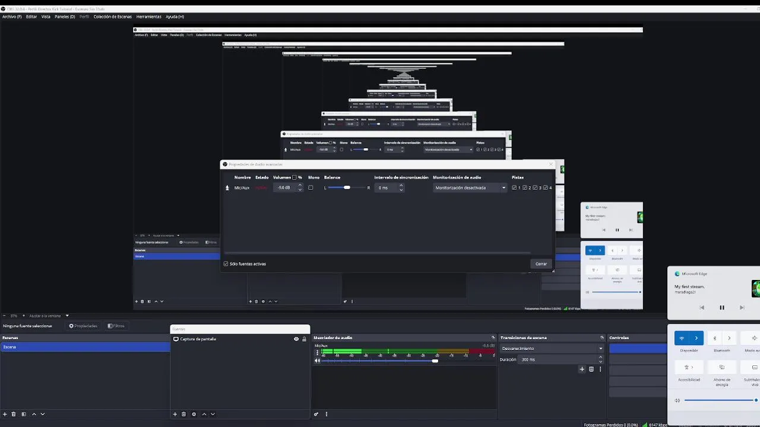Delete selected scene with Escenas trash icon
This screenshot has width=760, height=427.
pos(14,414)
